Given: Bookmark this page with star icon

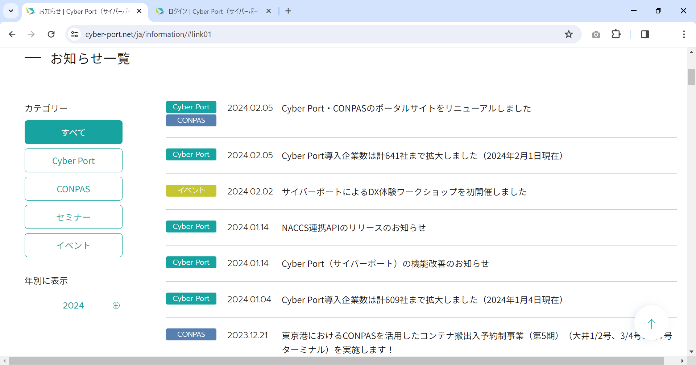Looking at the screenshot, I should (x=568, y=34).
